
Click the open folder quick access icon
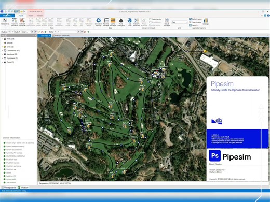[21, 11]
